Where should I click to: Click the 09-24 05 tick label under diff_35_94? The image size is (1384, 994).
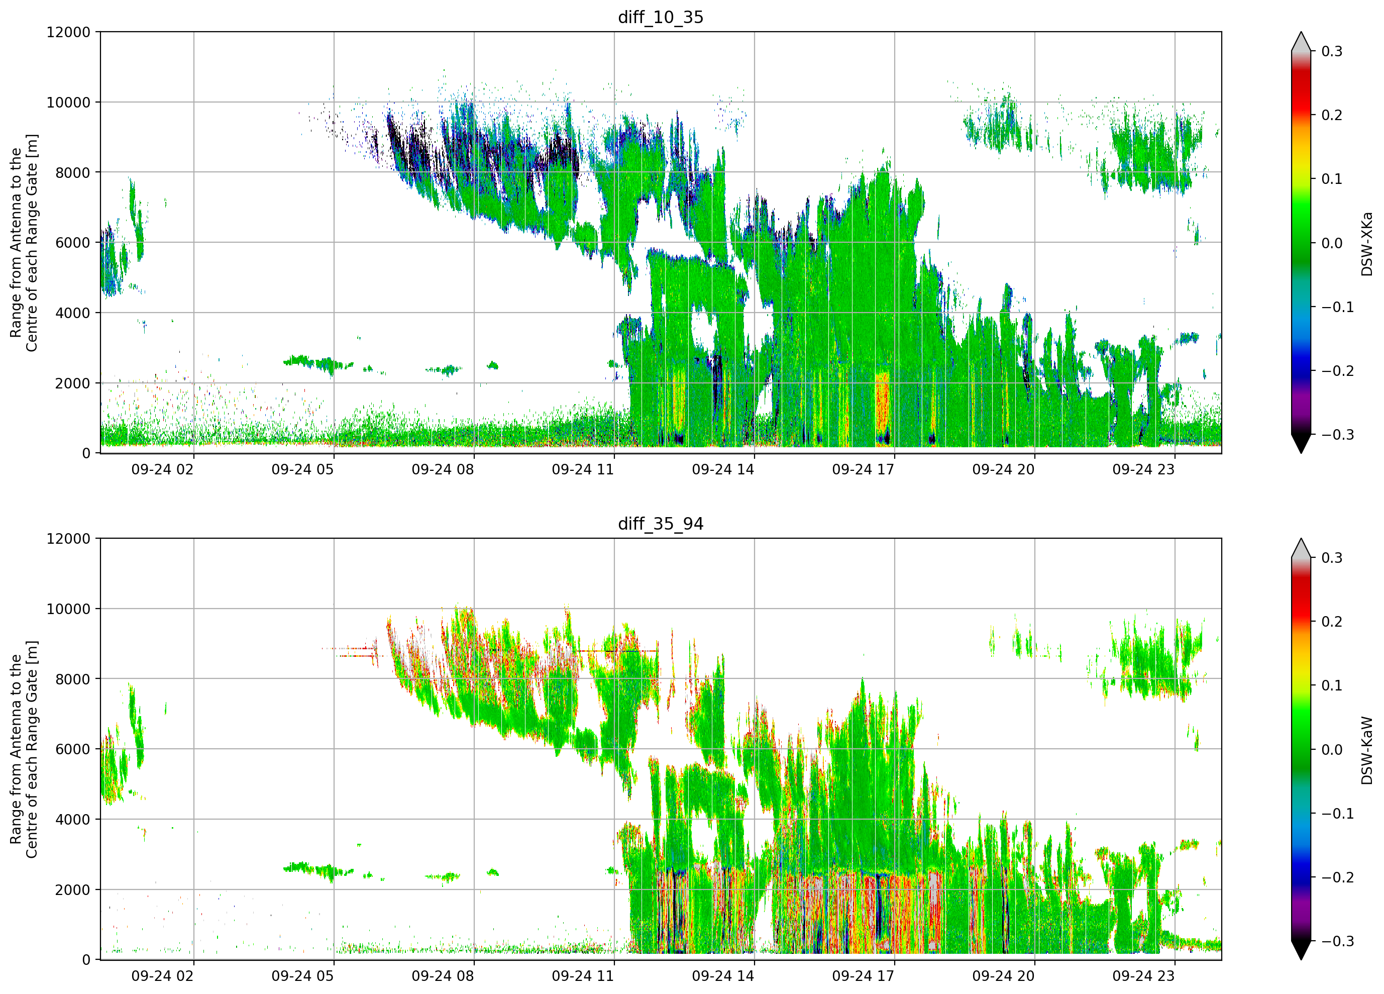click(x=303, y=976)
